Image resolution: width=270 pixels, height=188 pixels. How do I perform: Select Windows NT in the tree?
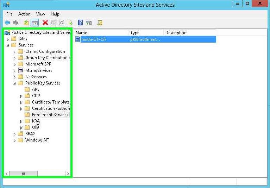[37, 140]
